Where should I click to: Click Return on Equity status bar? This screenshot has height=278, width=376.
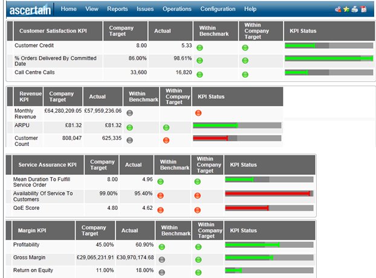(269, 270)
